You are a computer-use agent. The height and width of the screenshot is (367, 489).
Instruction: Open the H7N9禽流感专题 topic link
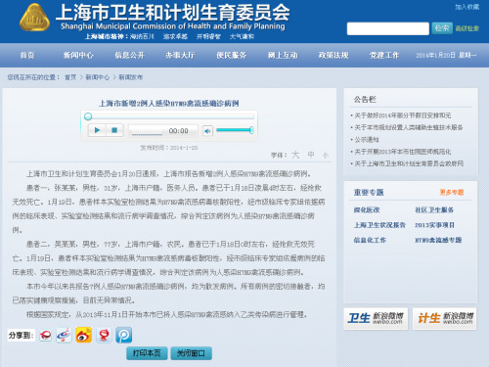click(438, 240)
